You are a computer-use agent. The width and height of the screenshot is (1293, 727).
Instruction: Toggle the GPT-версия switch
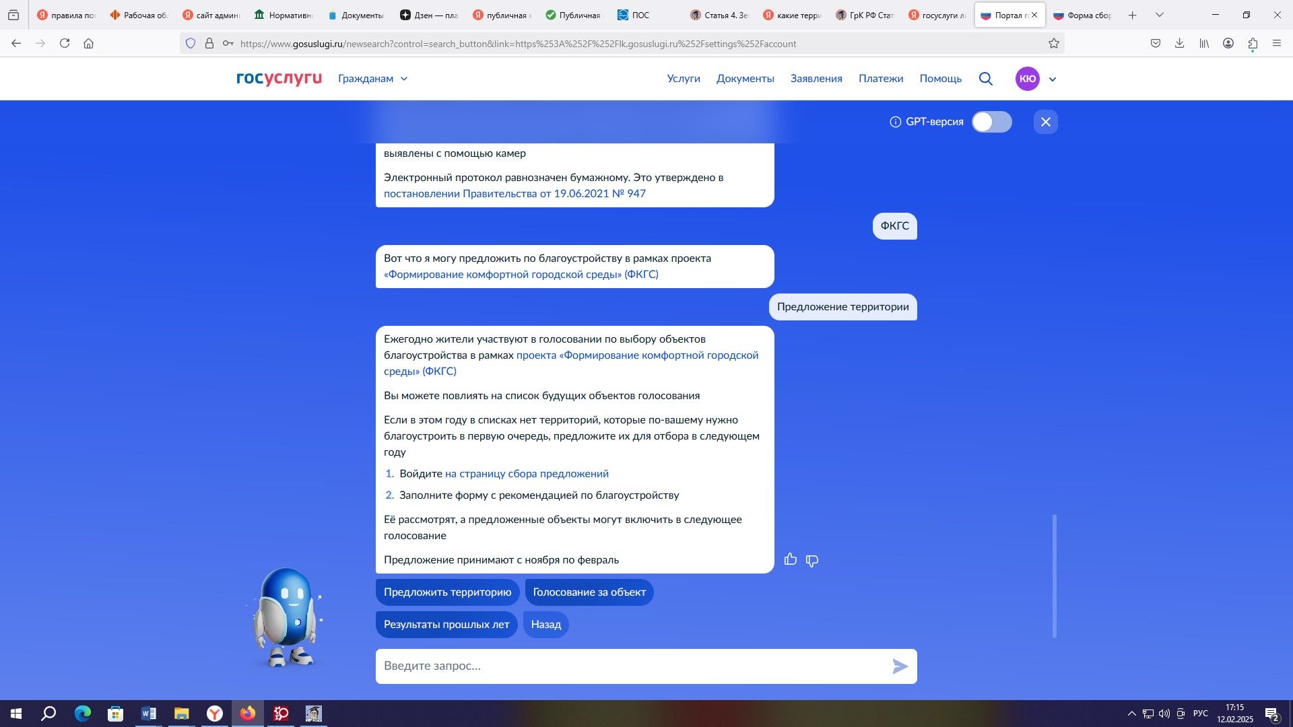[991, 122]
